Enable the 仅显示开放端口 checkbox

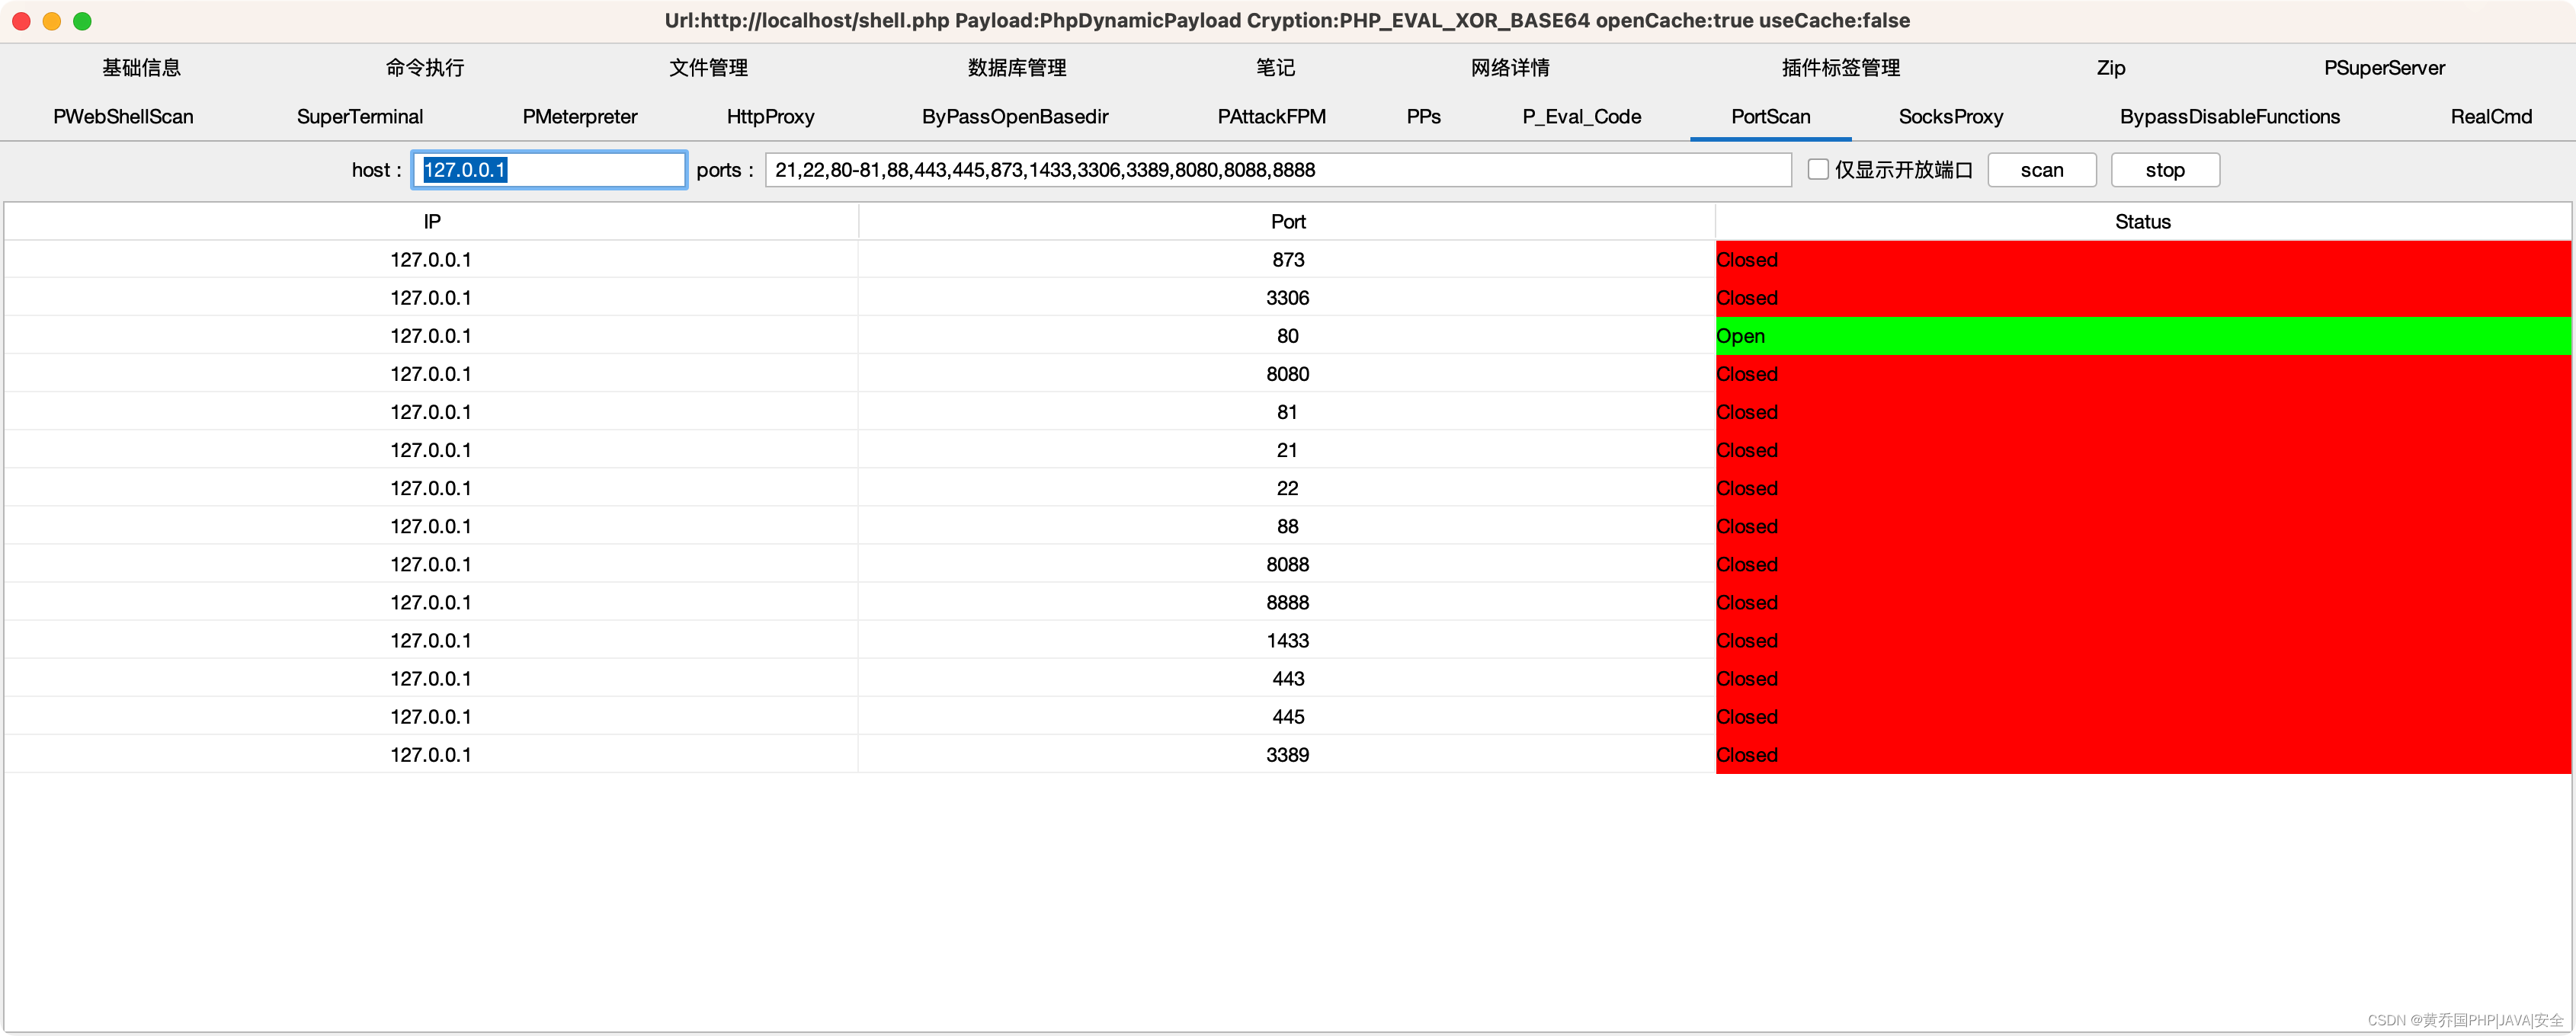pyautogui.click(x=1818, y=170)
